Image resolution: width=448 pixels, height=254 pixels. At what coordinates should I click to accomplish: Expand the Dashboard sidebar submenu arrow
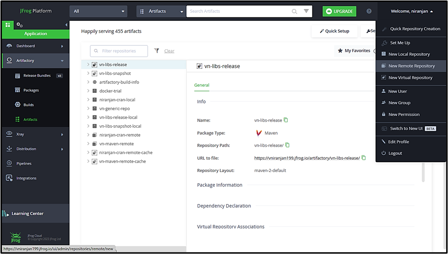click(62, 46)
